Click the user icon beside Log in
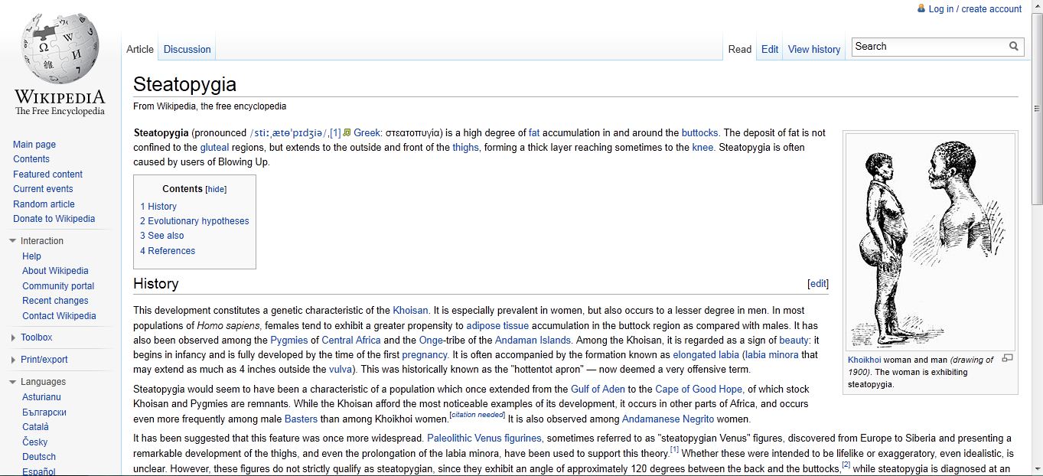Image resolution: width=1043 pixels, height=476 pixels. coord(921,8)
